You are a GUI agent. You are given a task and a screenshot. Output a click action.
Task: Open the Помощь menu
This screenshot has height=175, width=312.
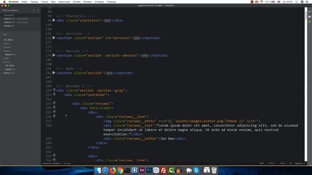(x=111, y=2)
